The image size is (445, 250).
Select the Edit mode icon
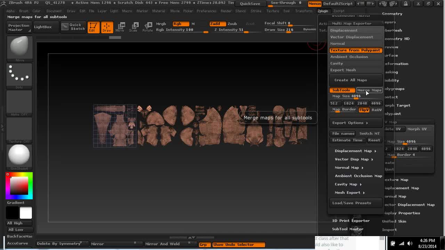pos(93,27)
